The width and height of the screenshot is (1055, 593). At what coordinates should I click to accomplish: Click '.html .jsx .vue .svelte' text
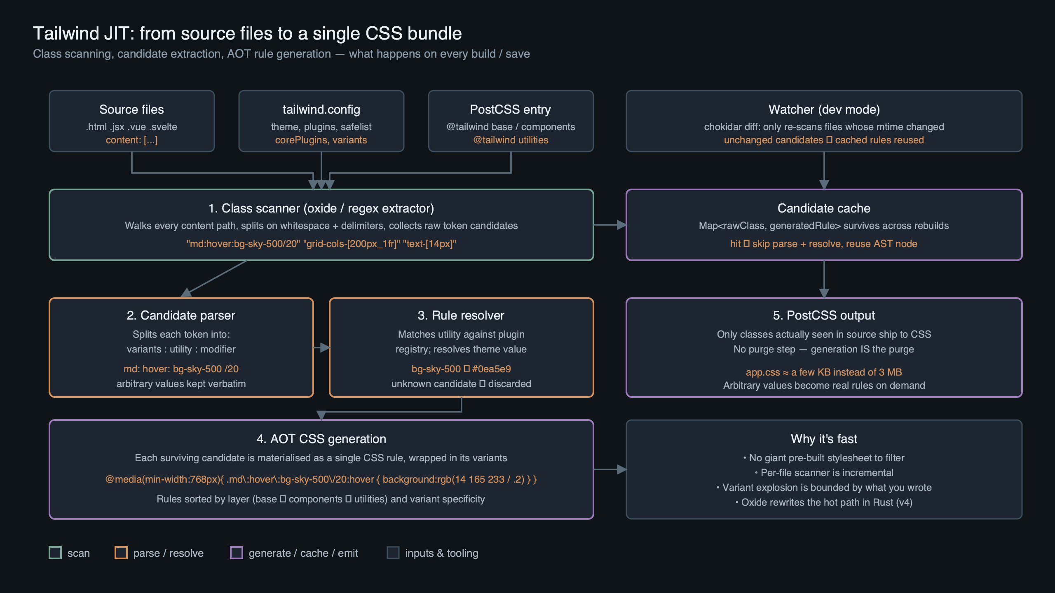tap(131, 127)
